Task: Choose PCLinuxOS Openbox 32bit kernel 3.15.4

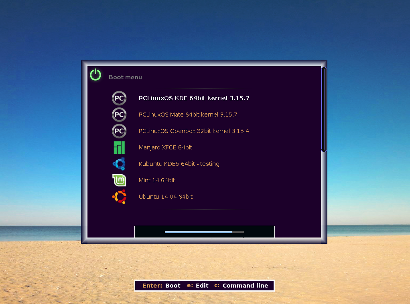Action: coord(193,131)
